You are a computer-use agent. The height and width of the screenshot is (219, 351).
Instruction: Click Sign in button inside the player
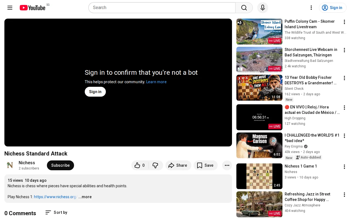click(x=95, y=92)
